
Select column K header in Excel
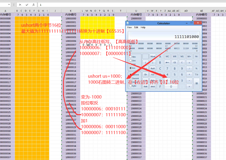pyautogui.click(x=70, y=11)
